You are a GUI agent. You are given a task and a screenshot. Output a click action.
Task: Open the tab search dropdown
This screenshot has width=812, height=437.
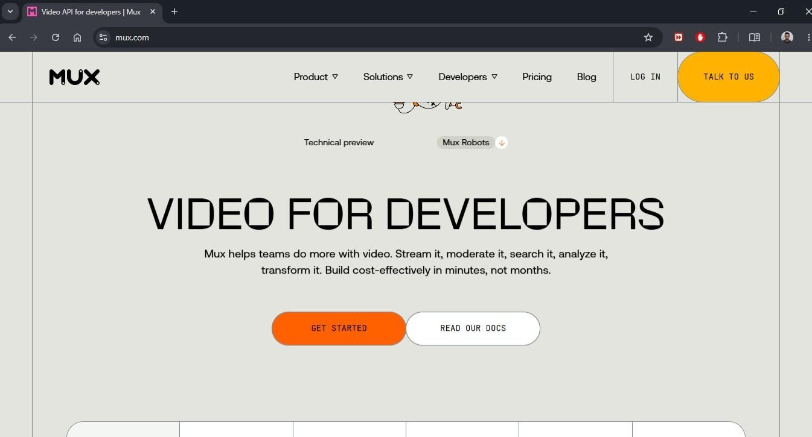(10, 11)
